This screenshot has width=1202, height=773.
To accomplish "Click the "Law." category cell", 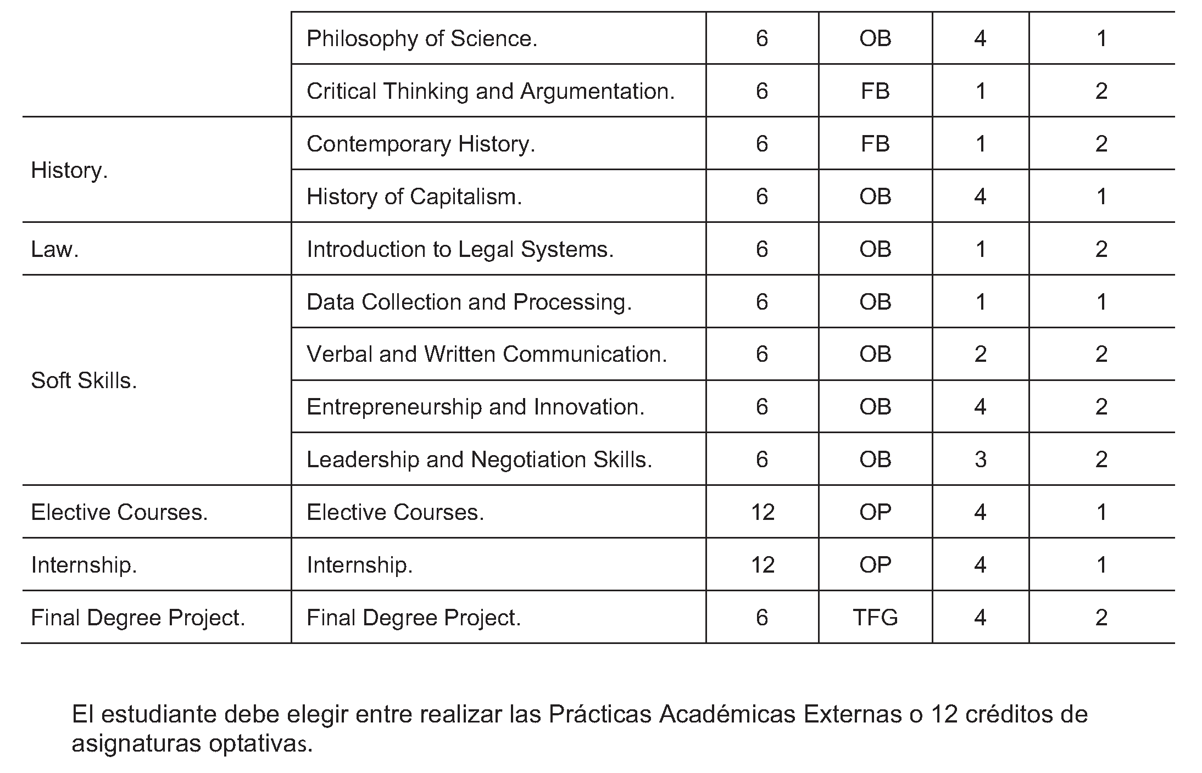I will (55, 249).
